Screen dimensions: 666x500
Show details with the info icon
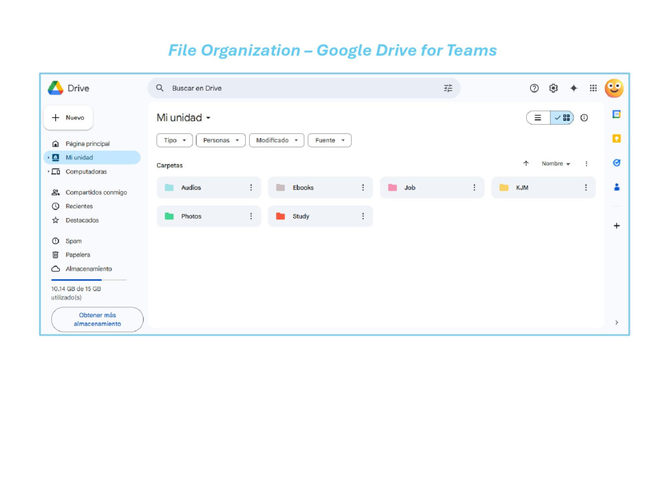(584, 118)
